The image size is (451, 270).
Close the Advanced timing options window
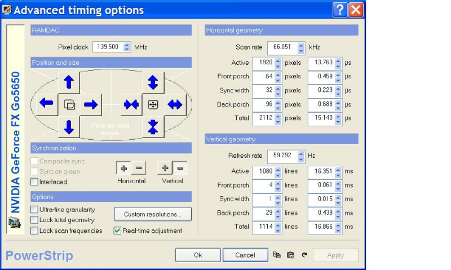(x=356, y=10)
